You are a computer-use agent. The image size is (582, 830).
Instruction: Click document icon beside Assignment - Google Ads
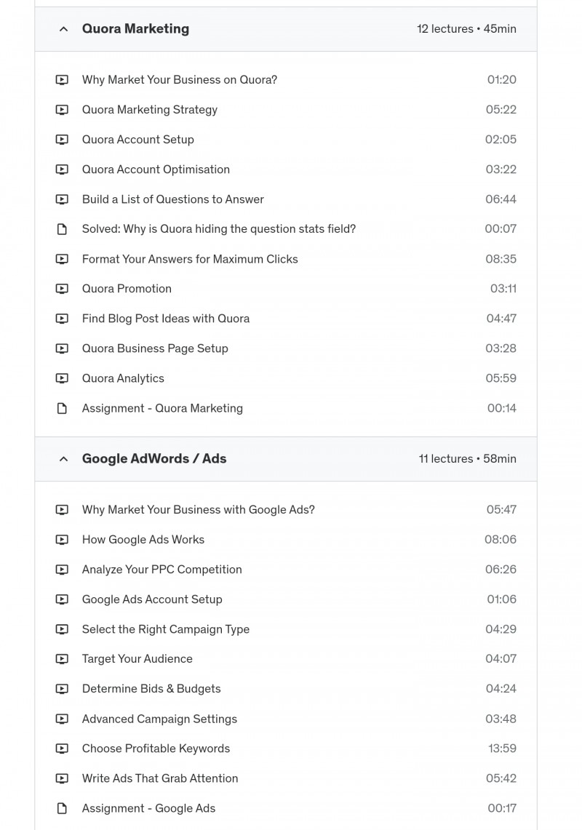click(62, 808)
